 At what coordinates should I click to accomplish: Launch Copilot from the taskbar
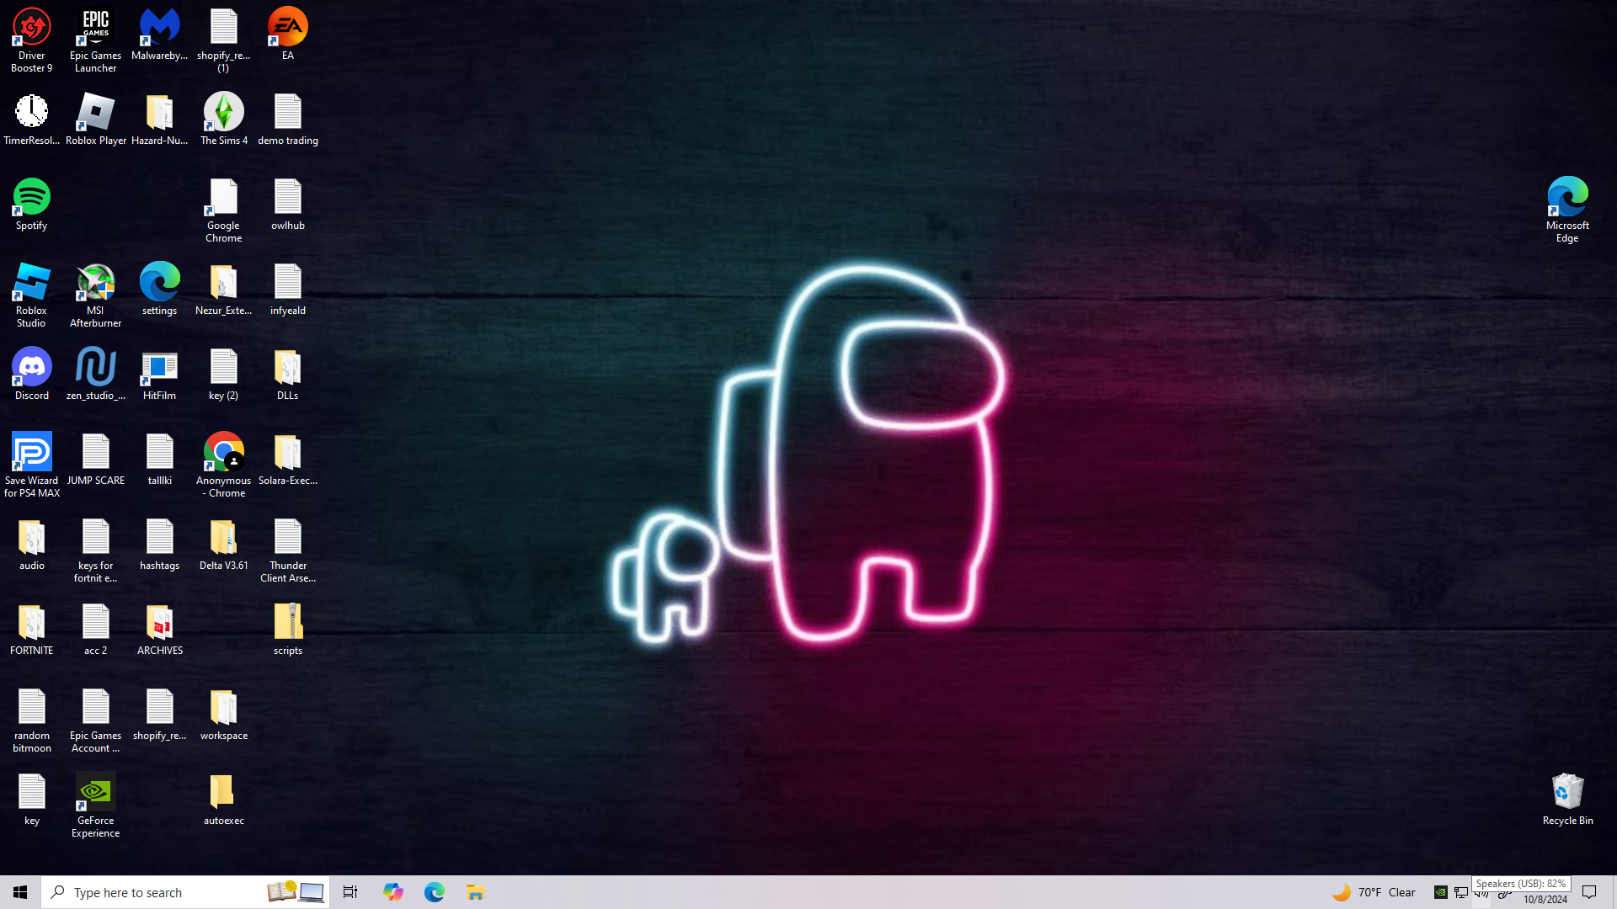click(392, 892)
